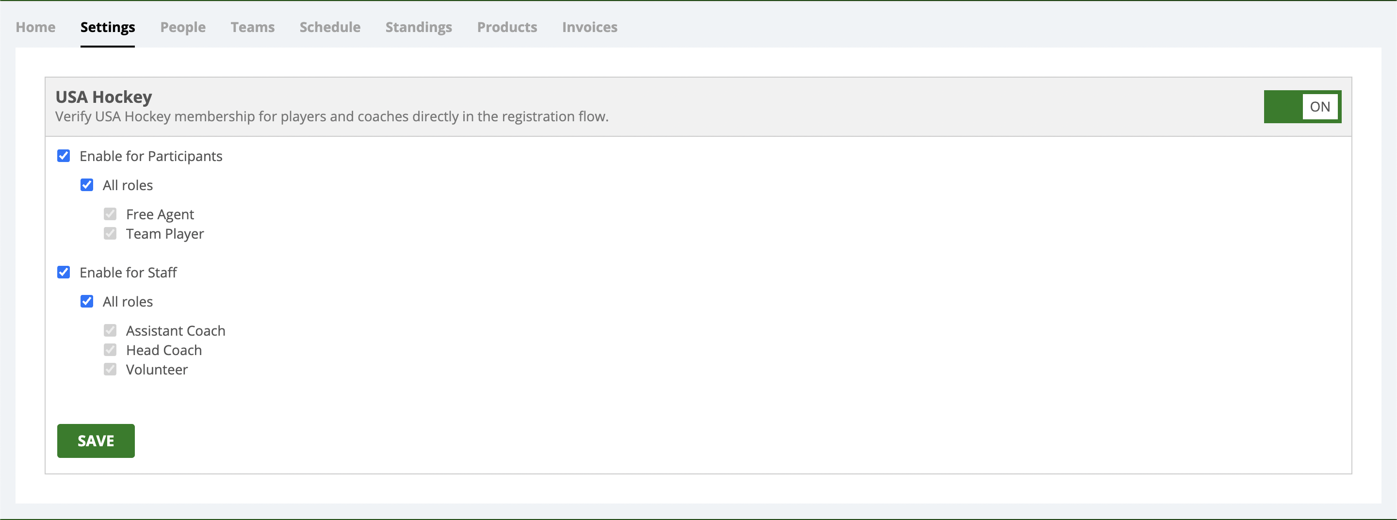Toggle the Assistant Coach checkbox
The width and height of the screenshot is (1397, 520).
110,331
